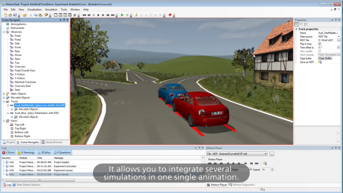This screenshot has height=193, width=343.
Task: Click the black Play button in toolbar
Action: tap(98, 15)
